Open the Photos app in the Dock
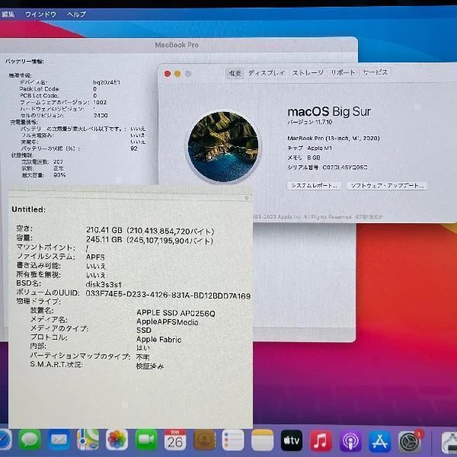457x457 pixels. (x=117, y=439)
